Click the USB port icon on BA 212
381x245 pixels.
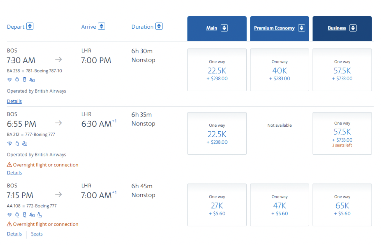click(x=17, y=143)
